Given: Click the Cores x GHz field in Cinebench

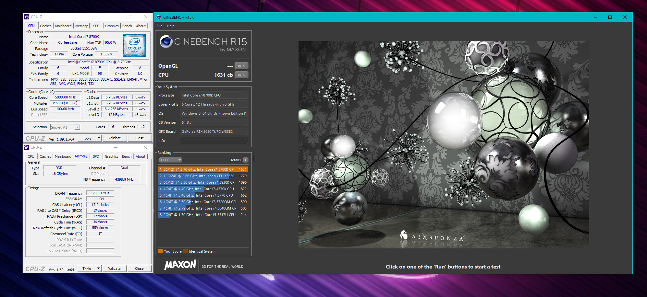Looking at the screenshot, I should point(214,104).
